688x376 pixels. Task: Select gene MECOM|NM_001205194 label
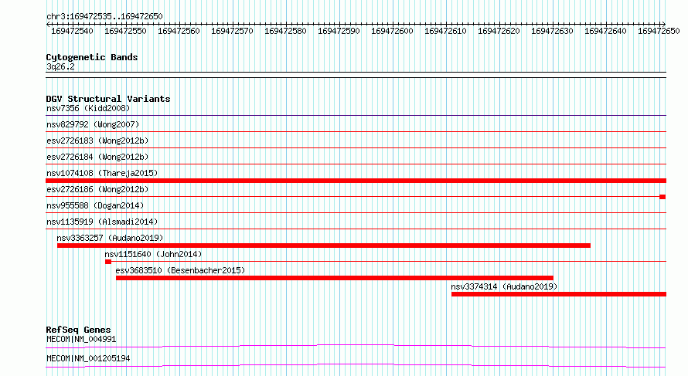coord(88,358)
